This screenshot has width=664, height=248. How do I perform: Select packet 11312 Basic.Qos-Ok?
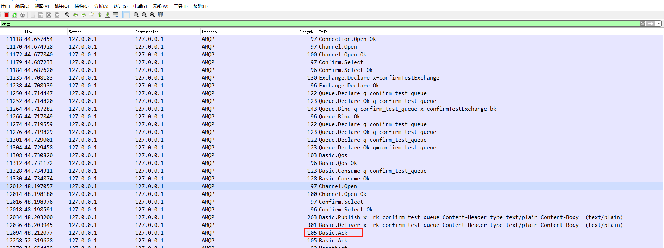(x=332, y=163)
